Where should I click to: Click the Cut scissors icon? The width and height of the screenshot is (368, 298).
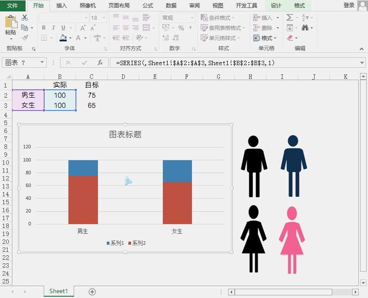click(x=25, y=18)
